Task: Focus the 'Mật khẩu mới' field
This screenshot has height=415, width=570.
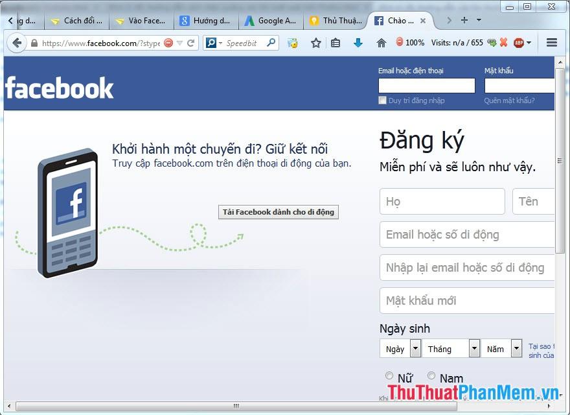Action: pos(467,301)
